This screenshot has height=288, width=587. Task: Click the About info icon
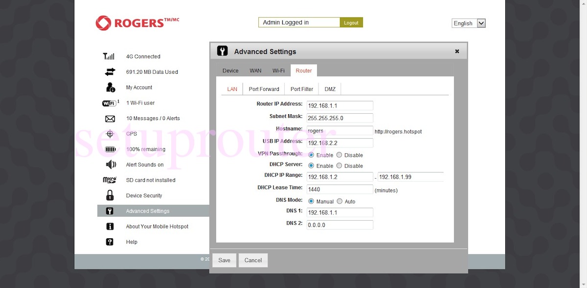pos(110,226)
